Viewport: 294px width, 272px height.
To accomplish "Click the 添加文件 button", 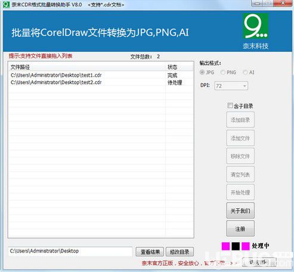I will click(240, 138).
